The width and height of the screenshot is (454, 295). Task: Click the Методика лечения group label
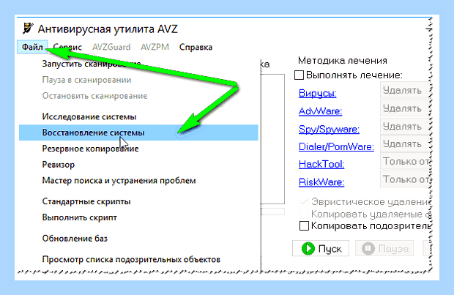(343, 61)
